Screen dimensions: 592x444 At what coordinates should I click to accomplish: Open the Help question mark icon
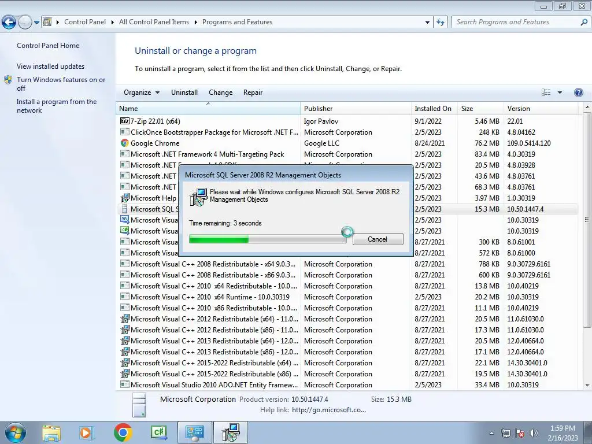578,92
